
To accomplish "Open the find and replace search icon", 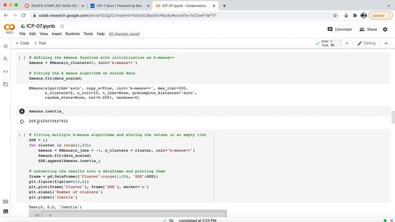I will (x=6, y=59).
